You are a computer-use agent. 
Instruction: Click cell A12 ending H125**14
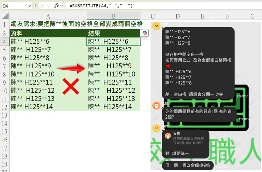coord(48,107)
